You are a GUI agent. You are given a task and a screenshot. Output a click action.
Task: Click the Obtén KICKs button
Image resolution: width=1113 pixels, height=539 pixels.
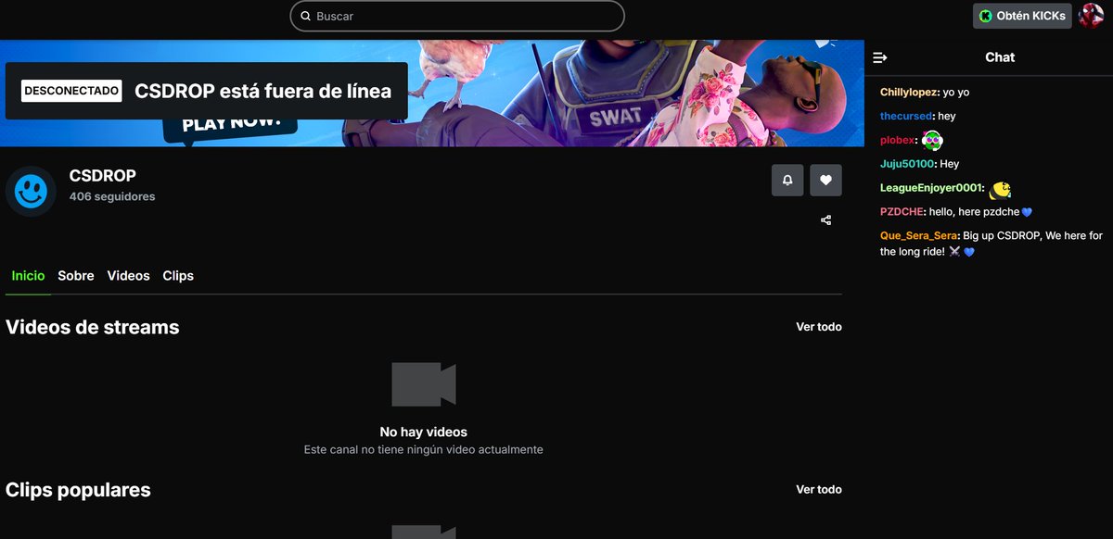click(1022, 16)
